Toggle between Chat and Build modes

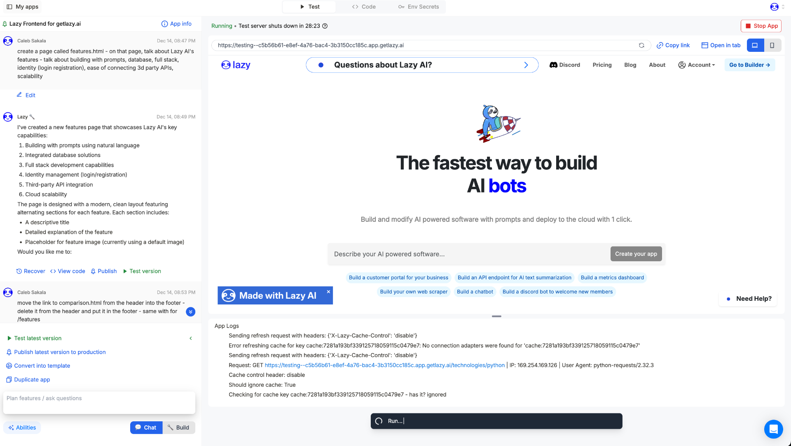tap(162, 427)
